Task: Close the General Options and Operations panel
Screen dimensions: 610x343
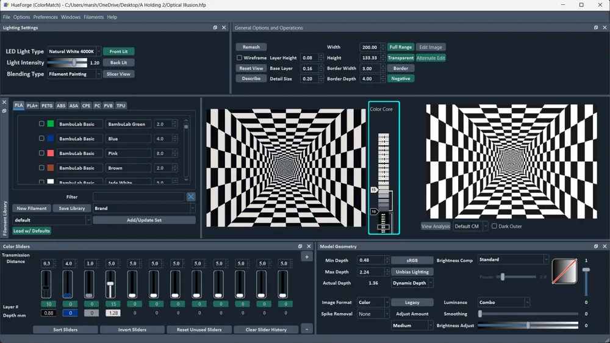Action: point(605,27)
